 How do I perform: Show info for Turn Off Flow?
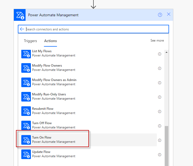click(x=159, y=126)
